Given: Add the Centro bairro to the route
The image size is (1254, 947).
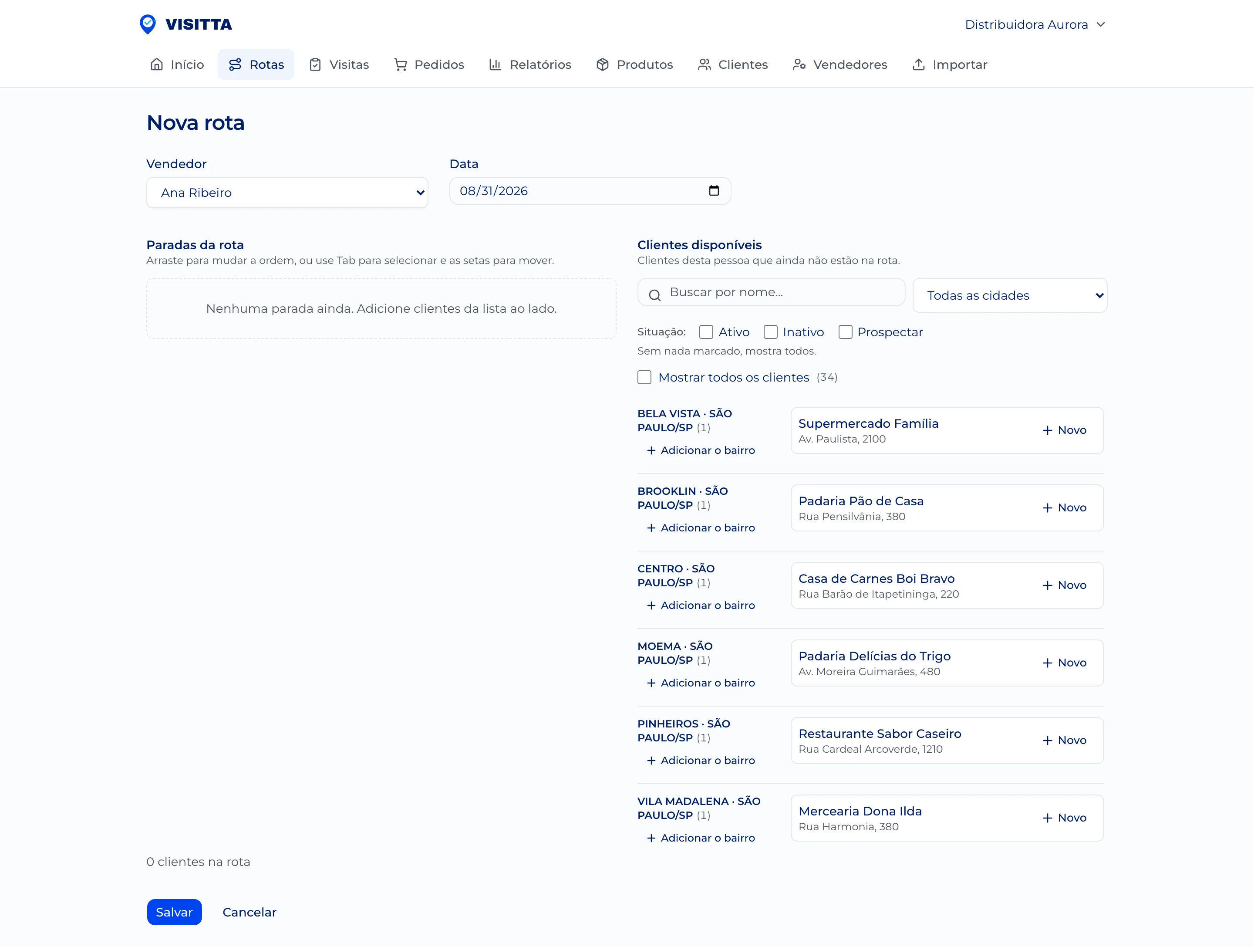Looking at the screenshot, I should point(701,605).
